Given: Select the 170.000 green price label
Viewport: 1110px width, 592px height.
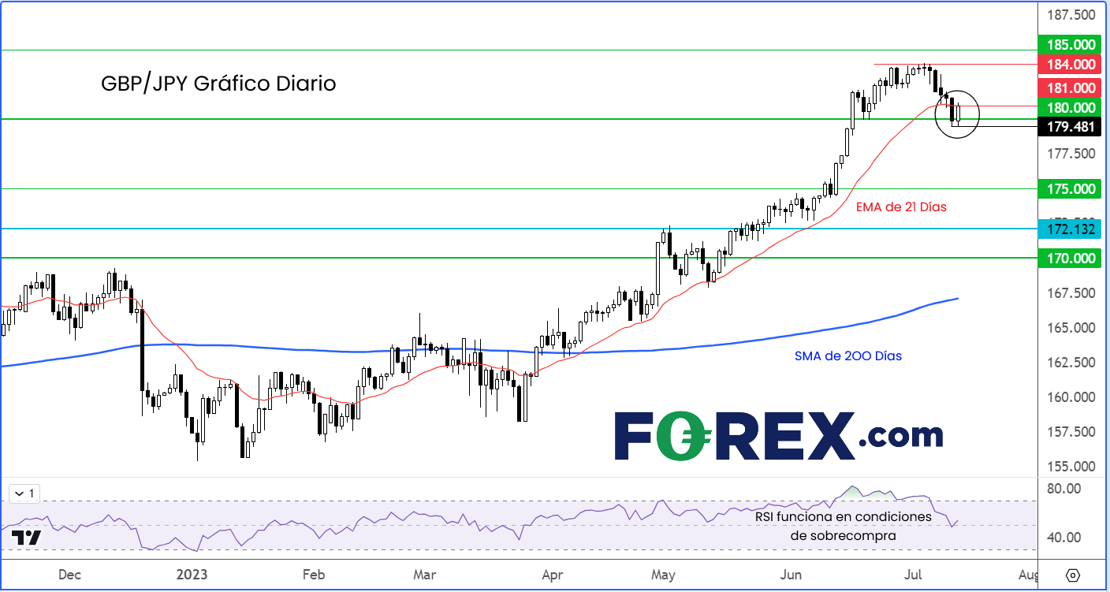Looking at the screenshot, I should [1068, 258].
